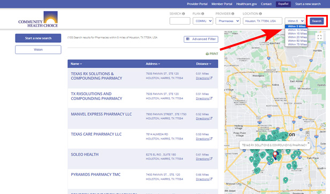Screen dimensions: 330x194
Task: Click address 8275 EL RIO, SUITE 180
Action: [161, 154]
